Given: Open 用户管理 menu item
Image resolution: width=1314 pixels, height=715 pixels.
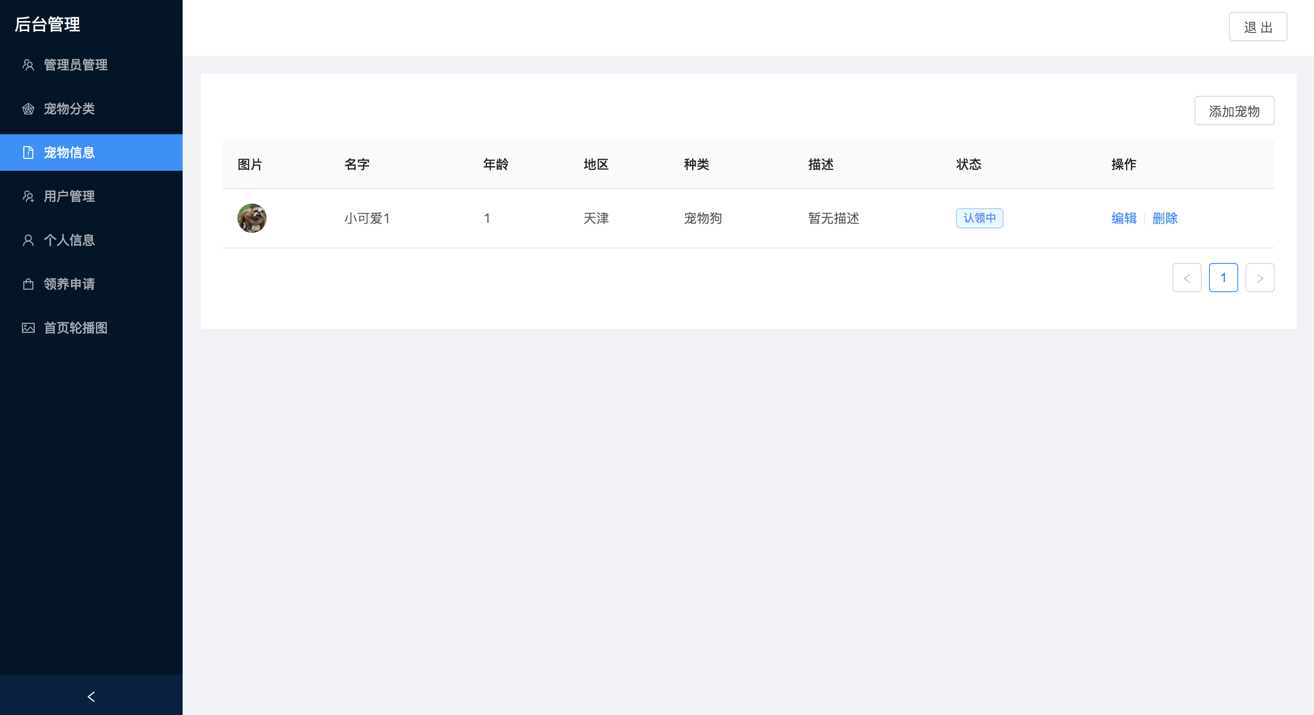Looking at the screenshot, I should click(69, 196).
